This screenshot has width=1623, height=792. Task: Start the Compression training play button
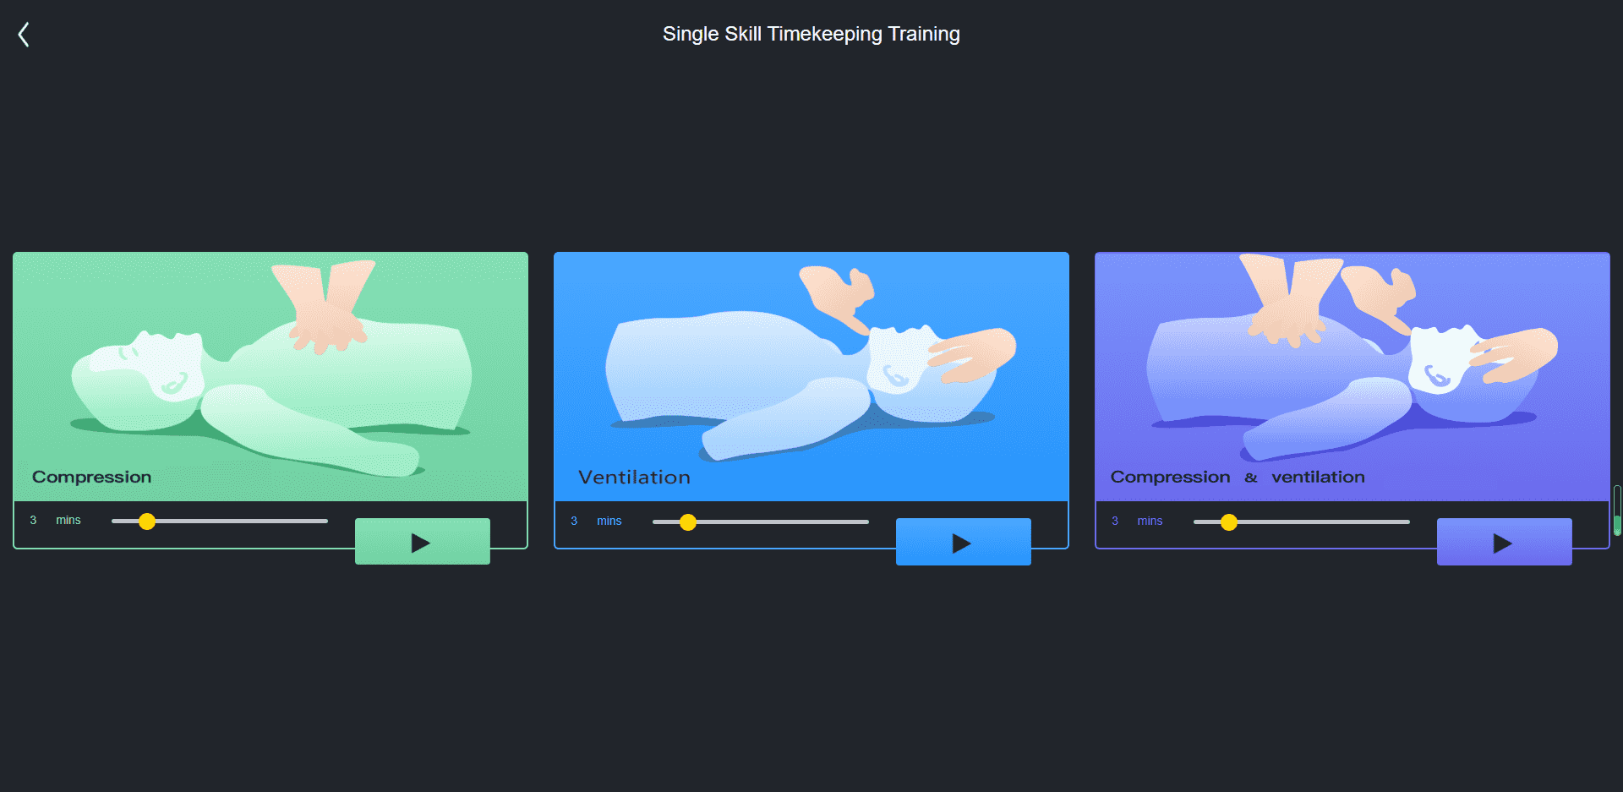pos(422,542)
